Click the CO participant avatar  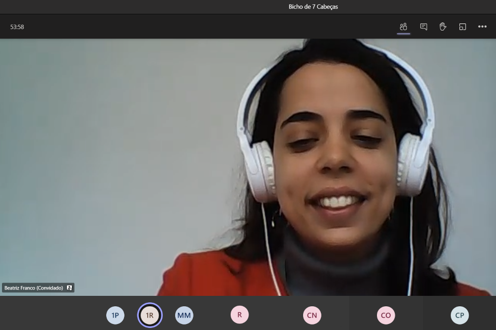point(386,315)
